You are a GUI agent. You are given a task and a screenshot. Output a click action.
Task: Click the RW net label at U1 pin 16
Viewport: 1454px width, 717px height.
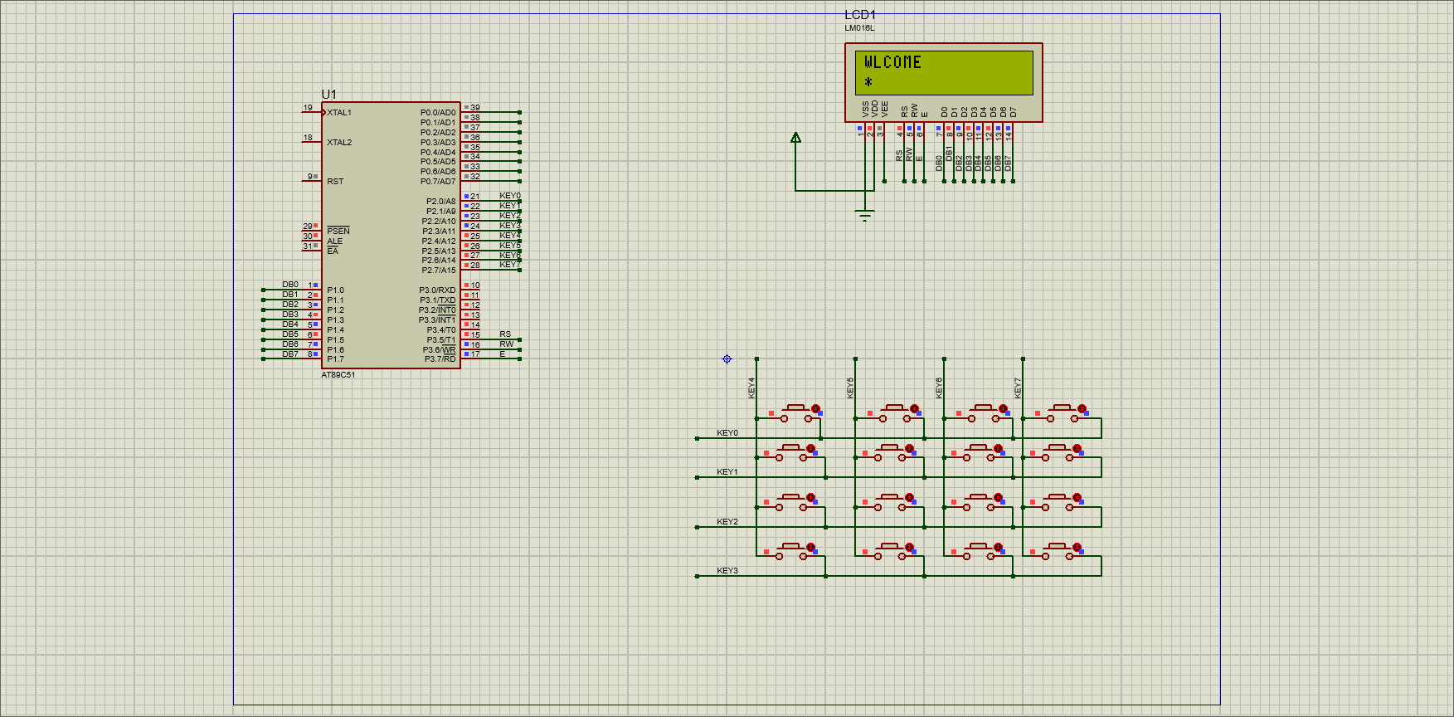pos(506,344)
